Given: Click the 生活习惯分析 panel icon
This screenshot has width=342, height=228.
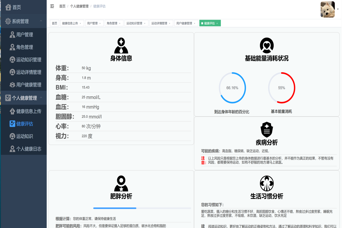Looking at the screenshot, I should [266, 183].
